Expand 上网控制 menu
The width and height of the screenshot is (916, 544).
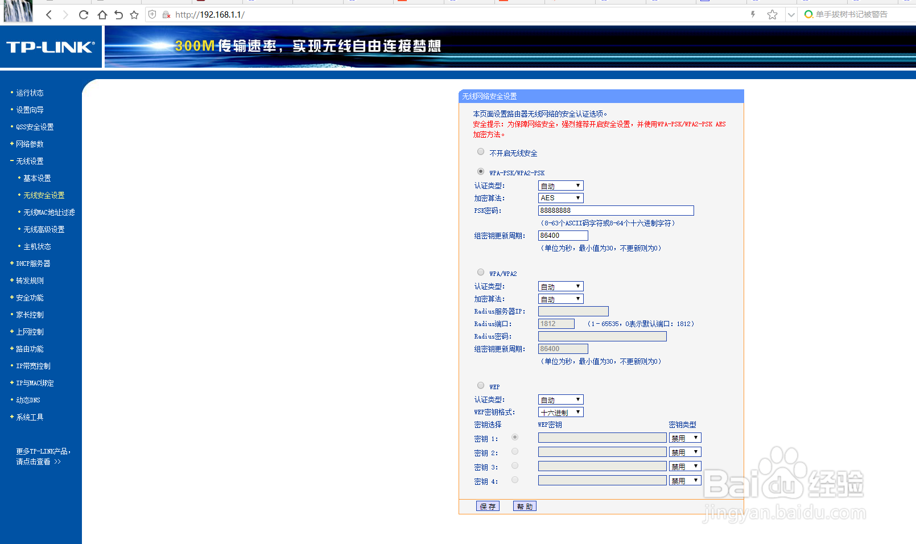click(30, 332)
